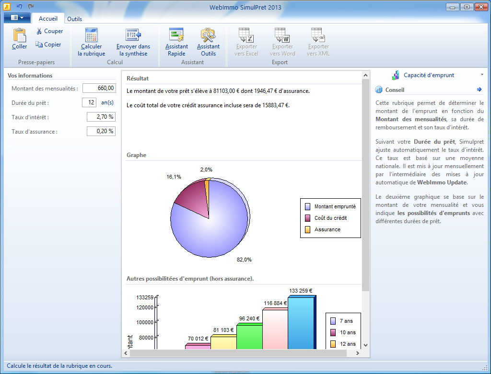
Task: Click the Conseil info icon
Action: tap(379, 90)
